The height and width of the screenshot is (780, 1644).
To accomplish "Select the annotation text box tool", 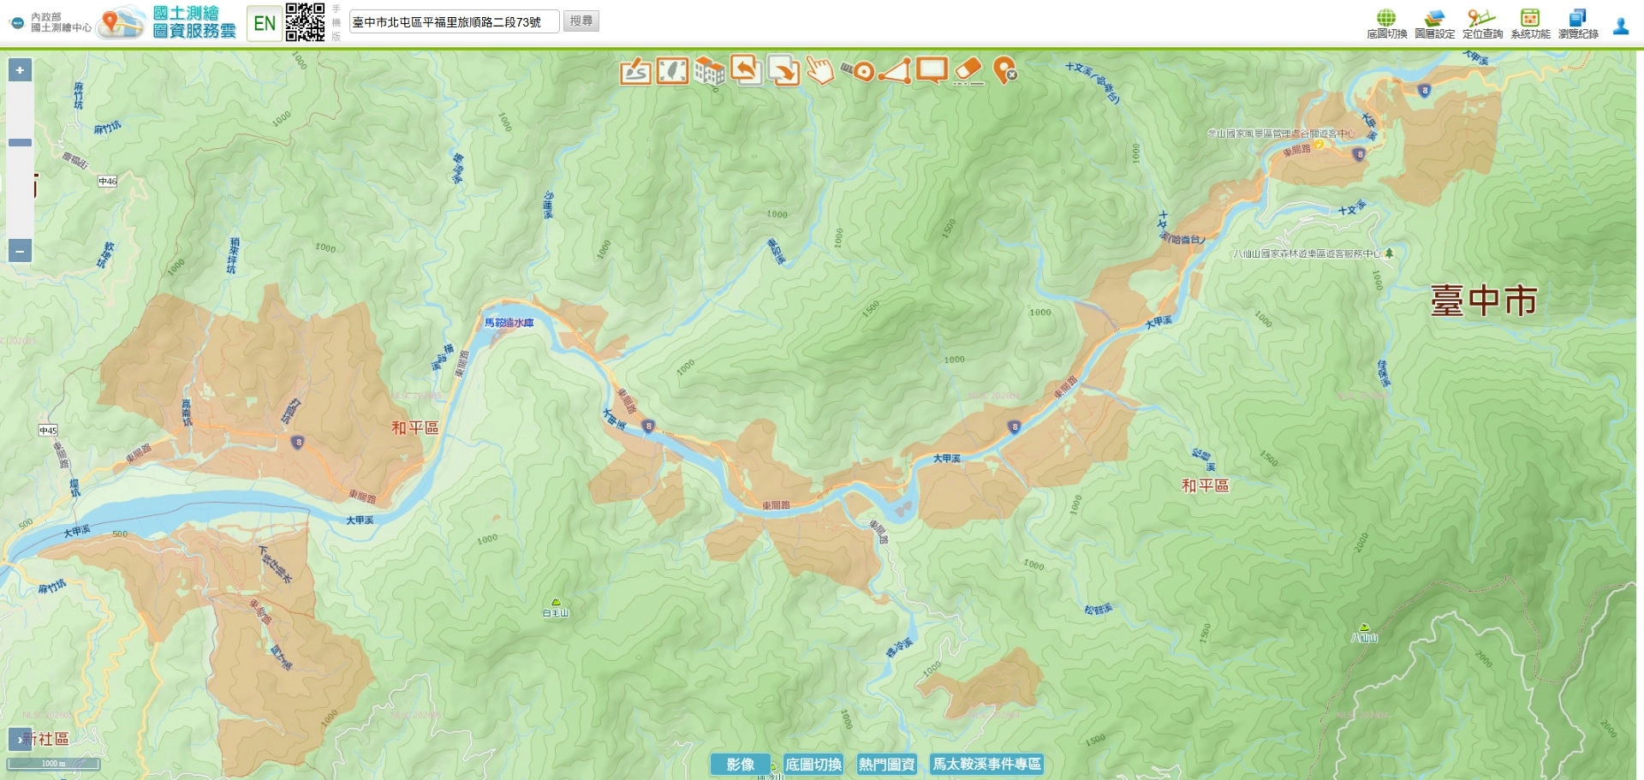I will pyautogui.click(x=932, y=70).
